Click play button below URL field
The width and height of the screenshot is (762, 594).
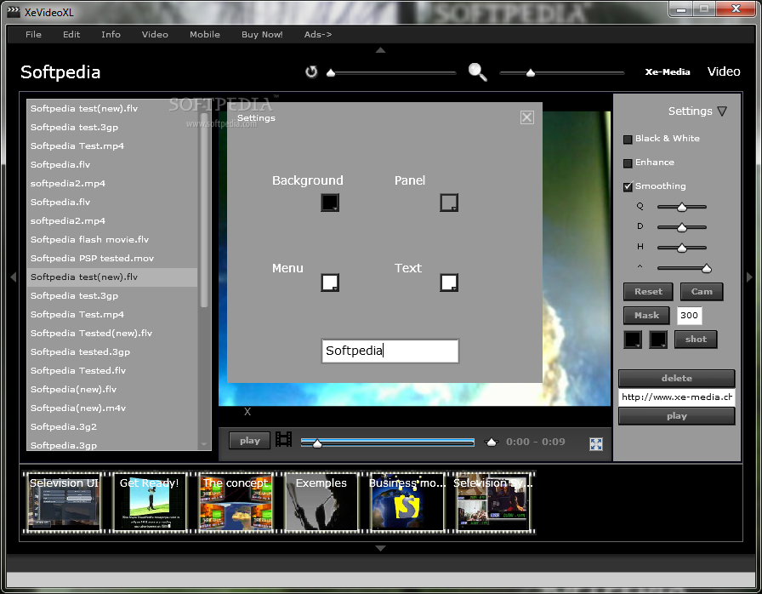pyautogui.click(x=676, y=416)
